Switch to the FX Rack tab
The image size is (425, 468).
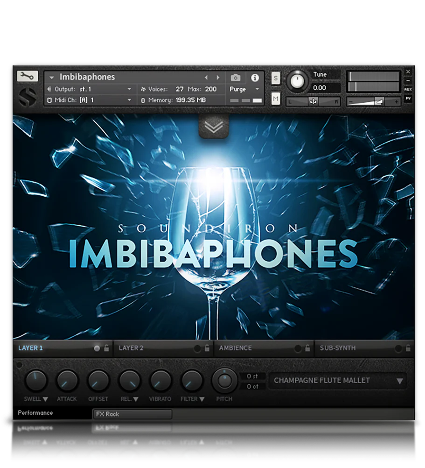[132, 414]
